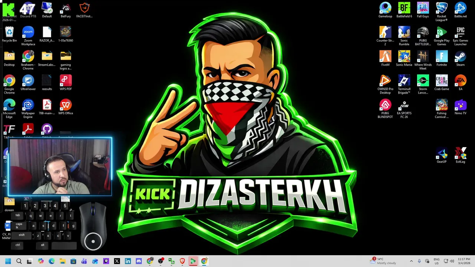Open PUBG BLINDSPOT desktop icon
Screen dimensions: 475x267
[x=385, y=109]
